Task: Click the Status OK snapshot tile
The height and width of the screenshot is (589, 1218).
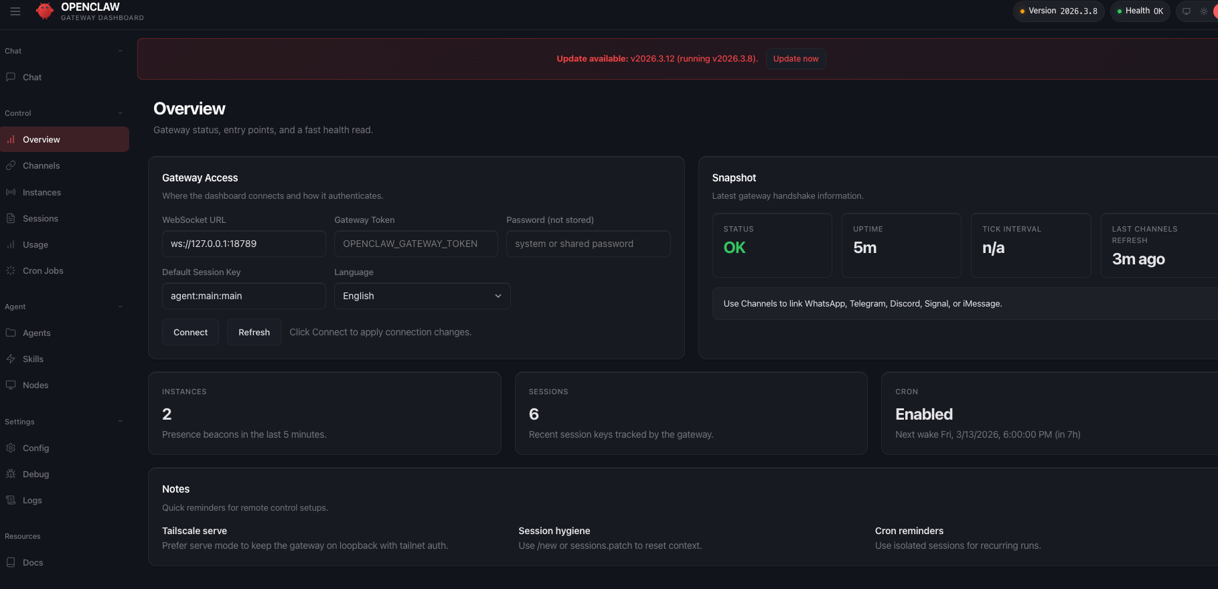Action: pos(772,245)
